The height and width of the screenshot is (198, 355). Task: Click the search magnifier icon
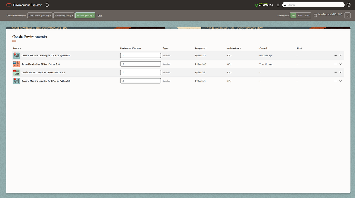tap(285, 5)
